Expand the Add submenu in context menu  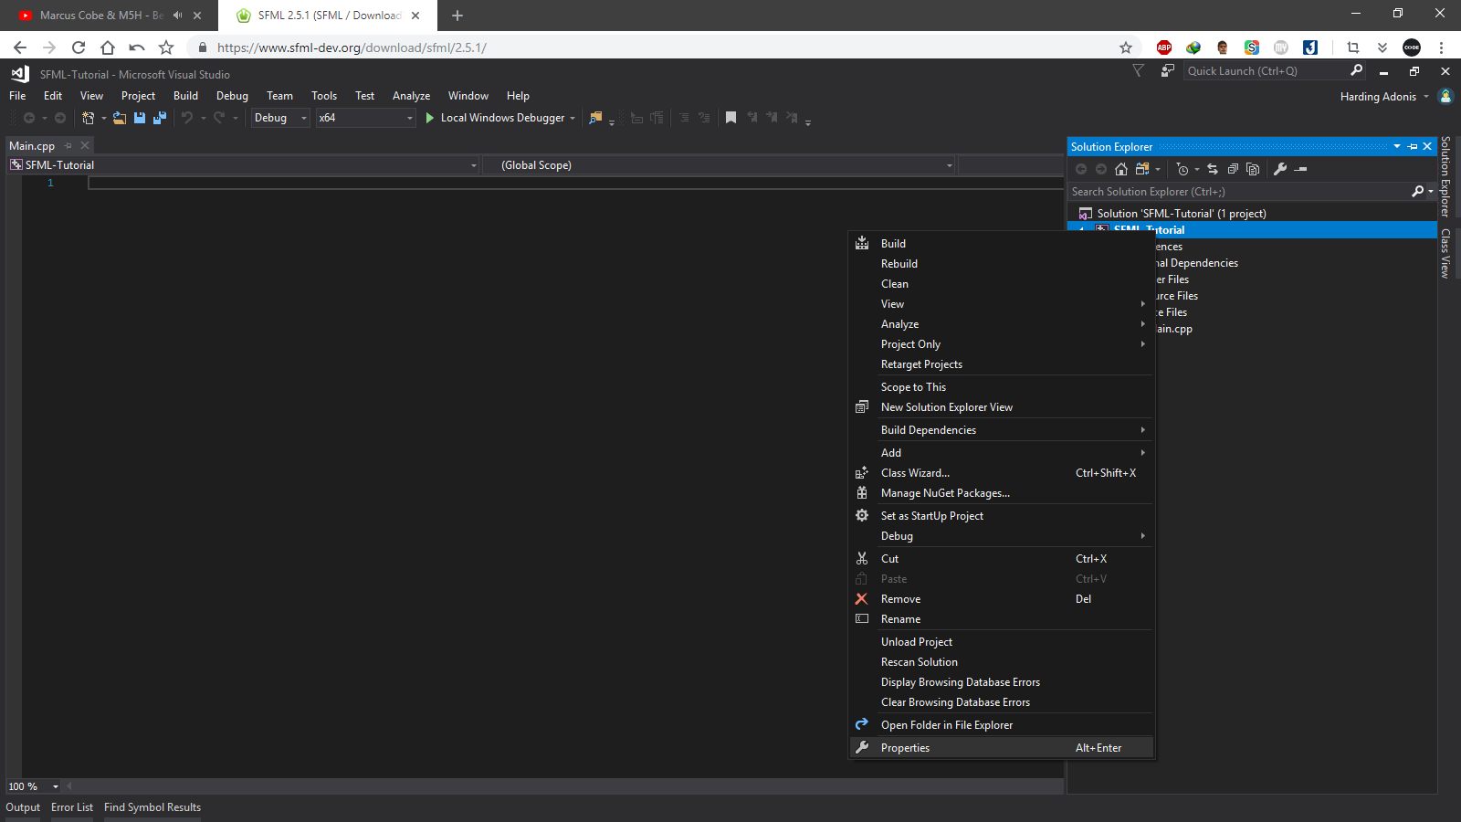(x=1003, y=453)
